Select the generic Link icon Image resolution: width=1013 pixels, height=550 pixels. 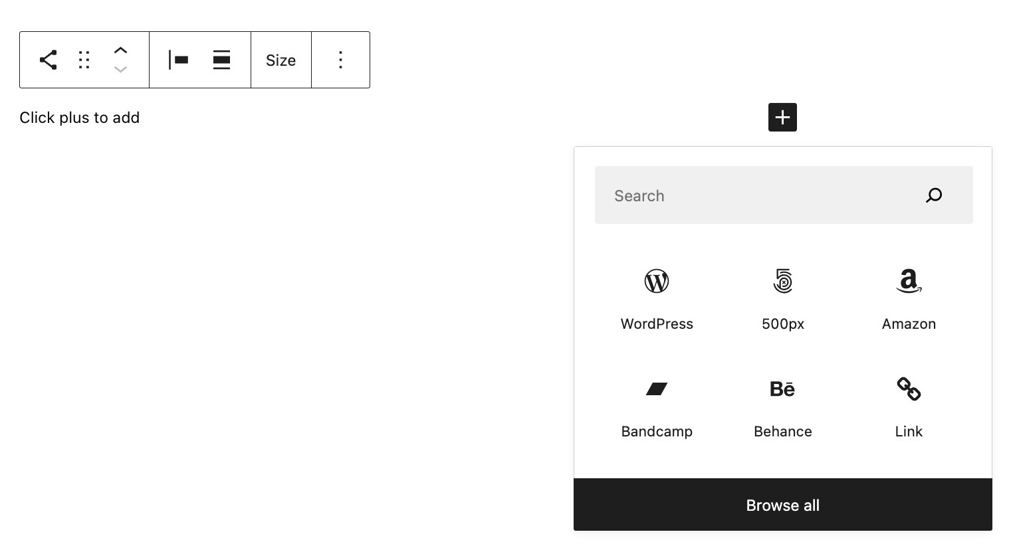click(908, 400)
